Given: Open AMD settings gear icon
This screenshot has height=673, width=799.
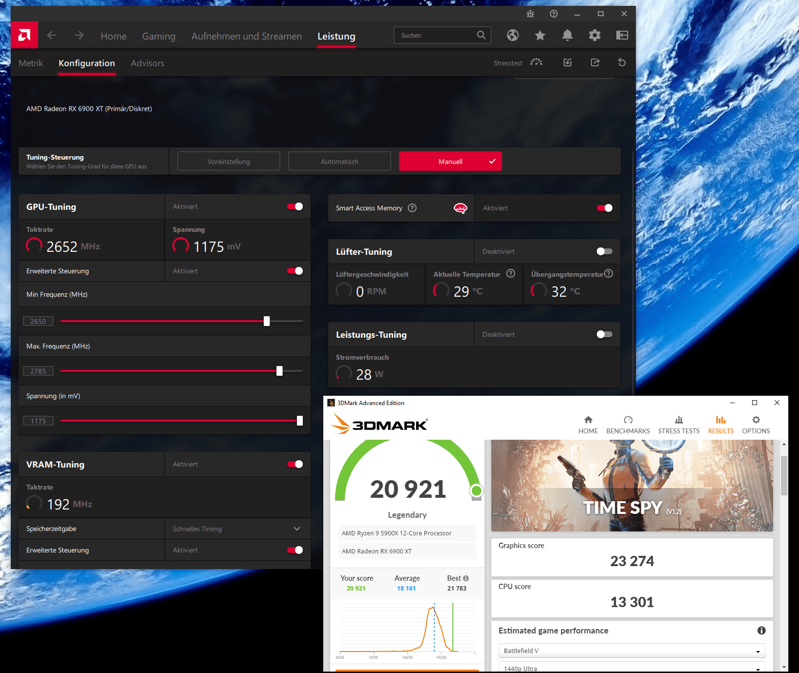Looking at the screenshot, I should 594,35.
